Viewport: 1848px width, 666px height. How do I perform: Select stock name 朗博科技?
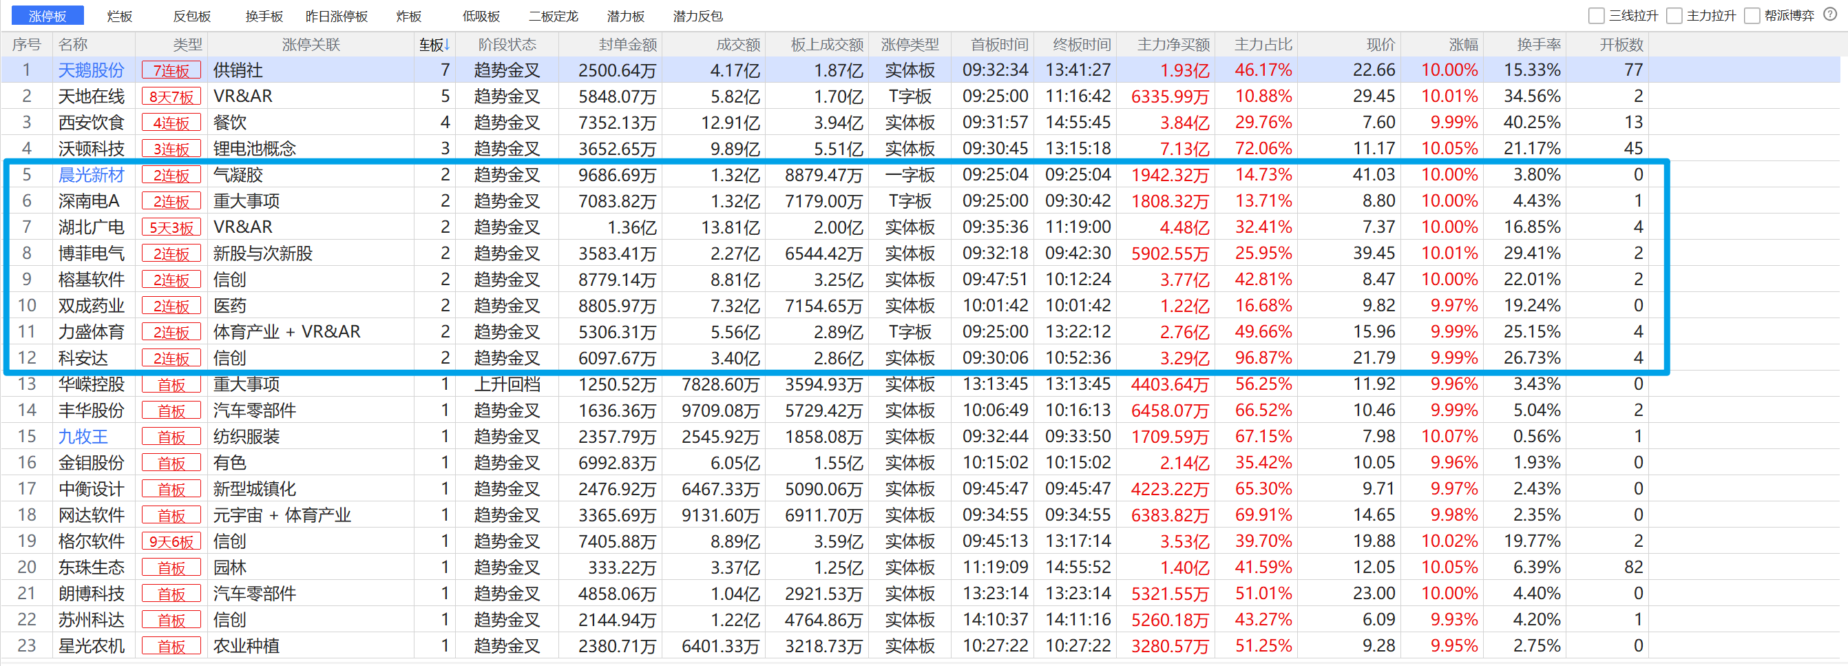click(x=91, y=594)
